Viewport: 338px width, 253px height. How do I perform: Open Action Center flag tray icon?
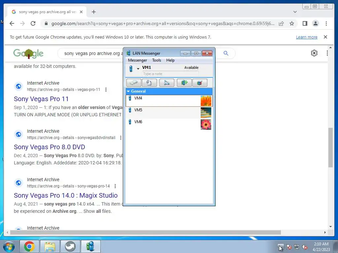289,247
